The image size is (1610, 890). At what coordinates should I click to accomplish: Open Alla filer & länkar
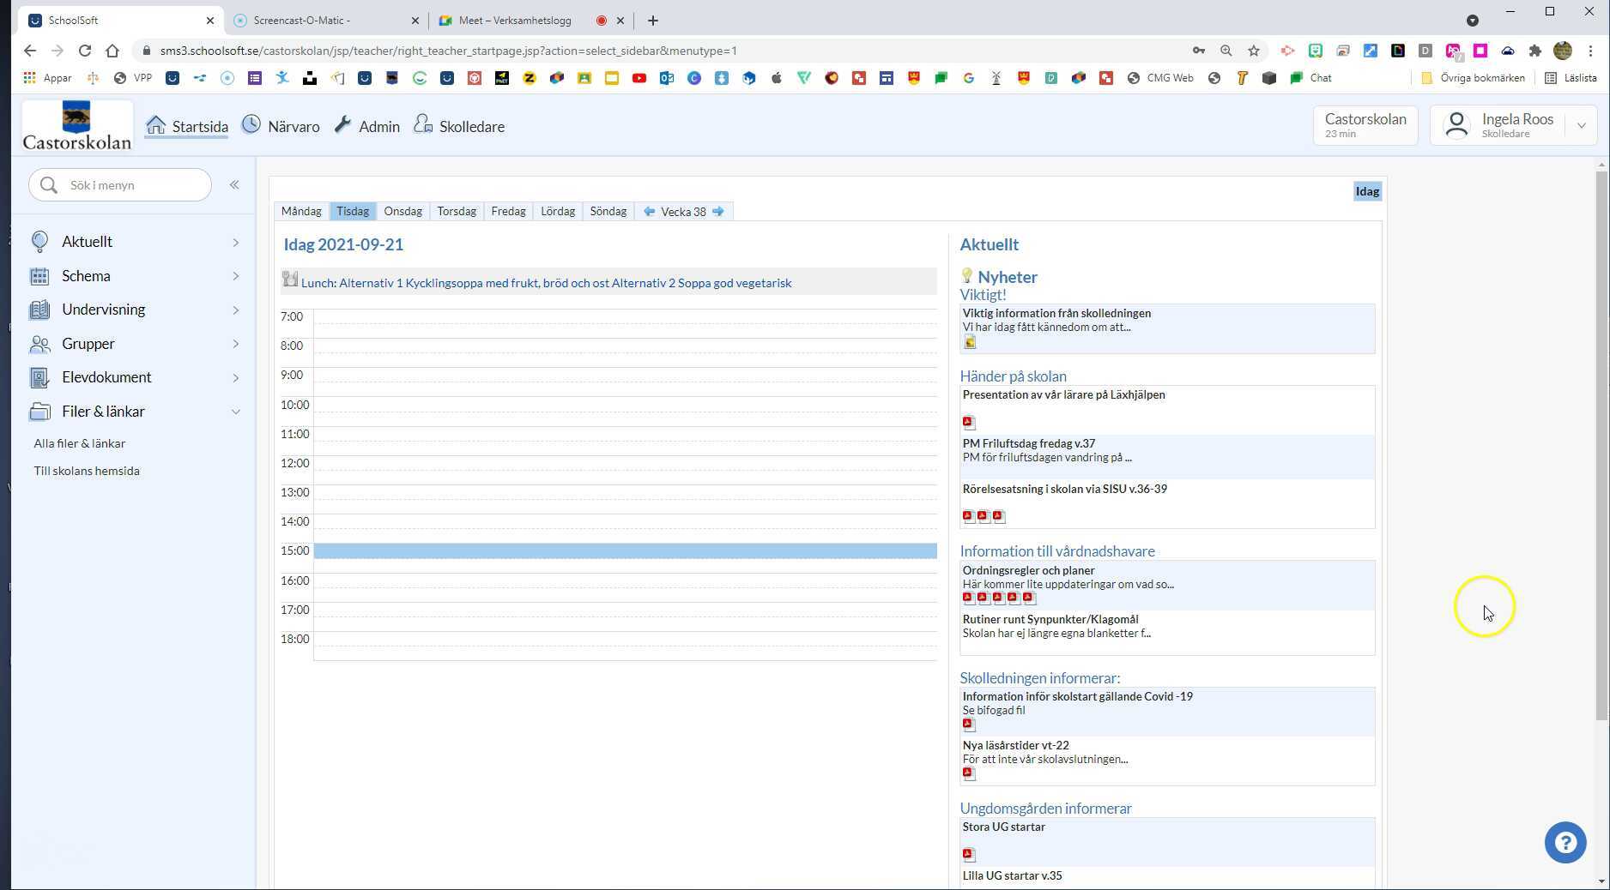tap(79, 443)
